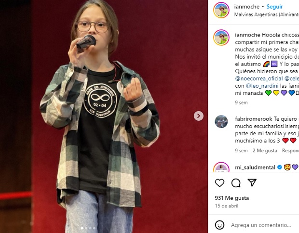Viewport: 299px width, 233px height.
Task: View who liked: 931 Me gusta
Action: coord(231,198)
